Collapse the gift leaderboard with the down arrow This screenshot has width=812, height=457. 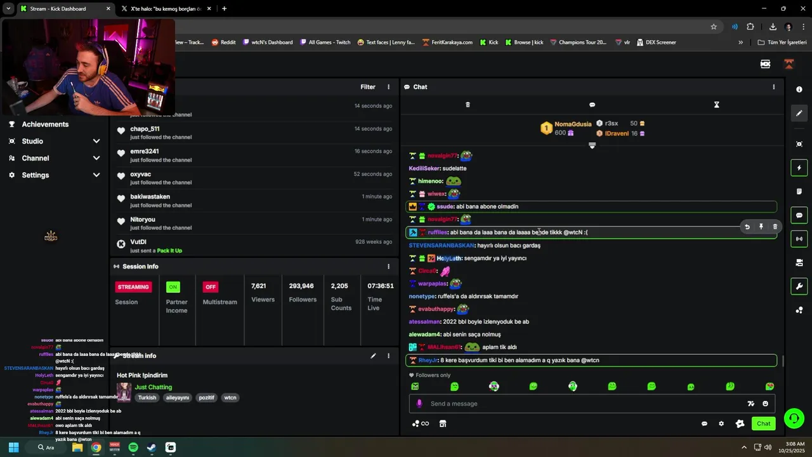click(x=592, y=145)
